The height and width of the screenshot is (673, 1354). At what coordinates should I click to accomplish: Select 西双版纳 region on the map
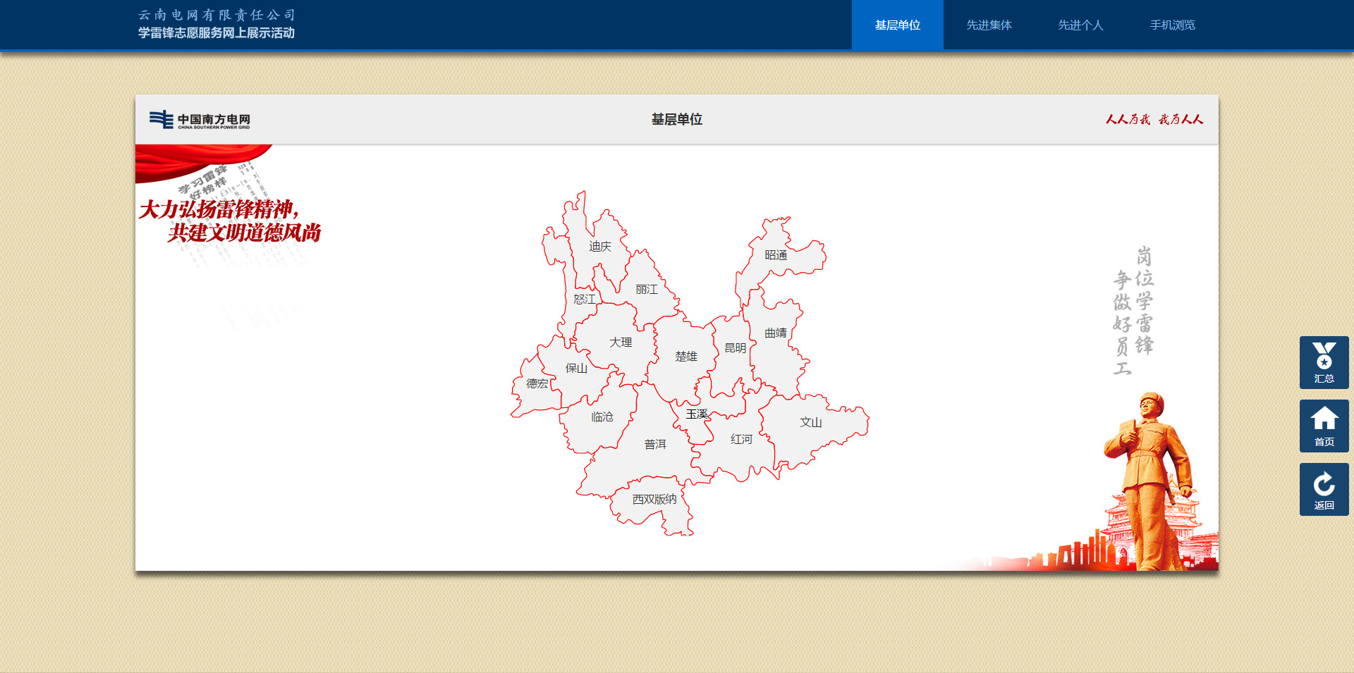(654, 500)
